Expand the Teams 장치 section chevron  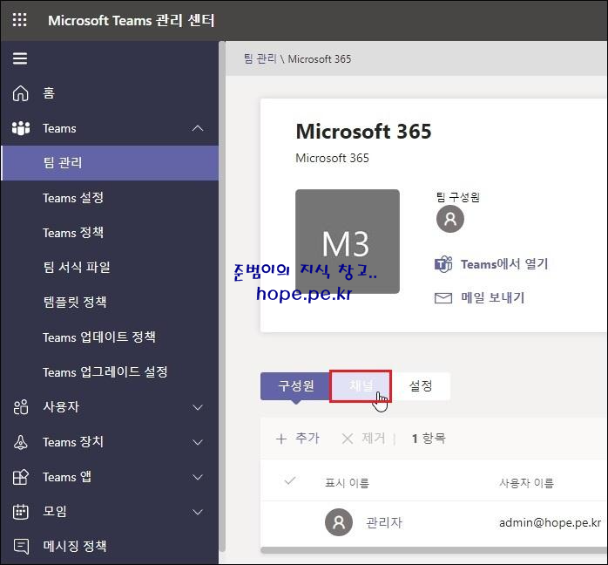[x=198, y=442]
